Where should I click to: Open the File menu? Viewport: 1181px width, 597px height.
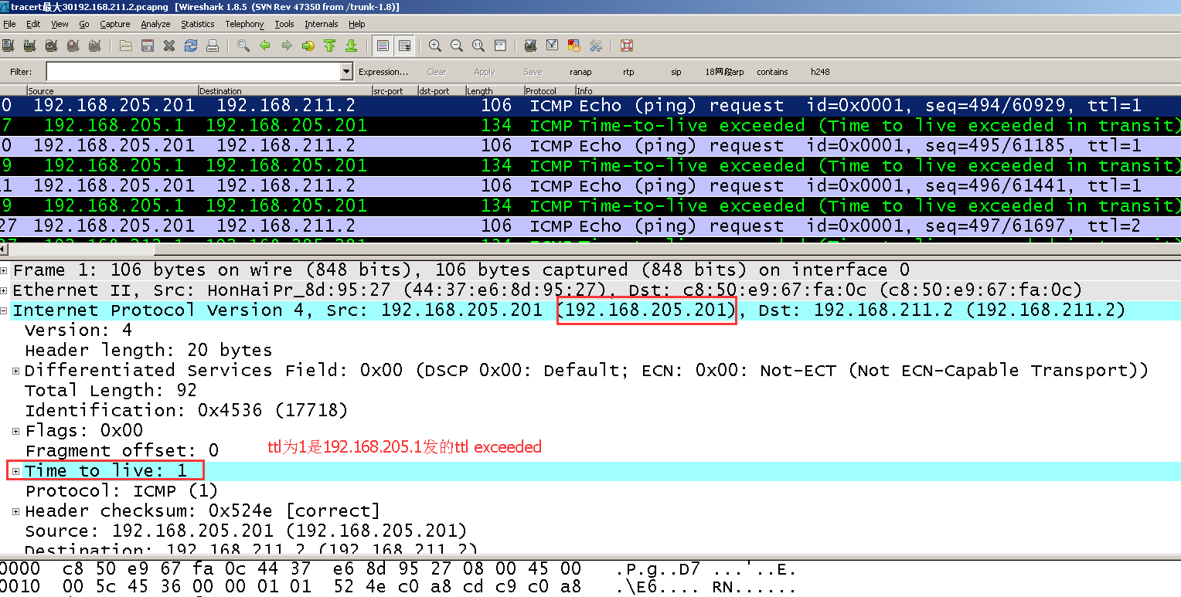[x=9, y=24]
